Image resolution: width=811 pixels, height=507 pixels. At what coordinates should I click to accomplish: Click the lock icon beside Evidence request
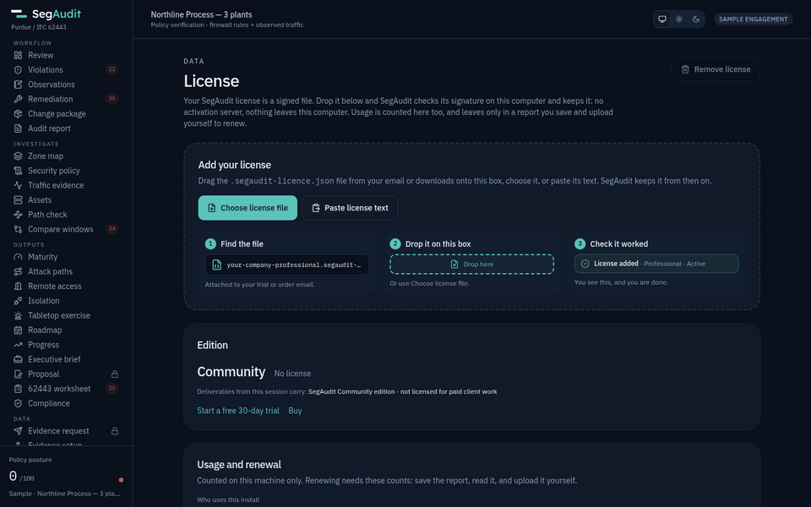point(115,431)
